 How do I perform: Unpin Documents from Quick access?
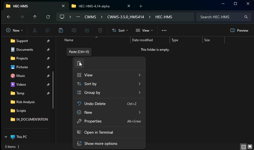[x=48, y=50]
